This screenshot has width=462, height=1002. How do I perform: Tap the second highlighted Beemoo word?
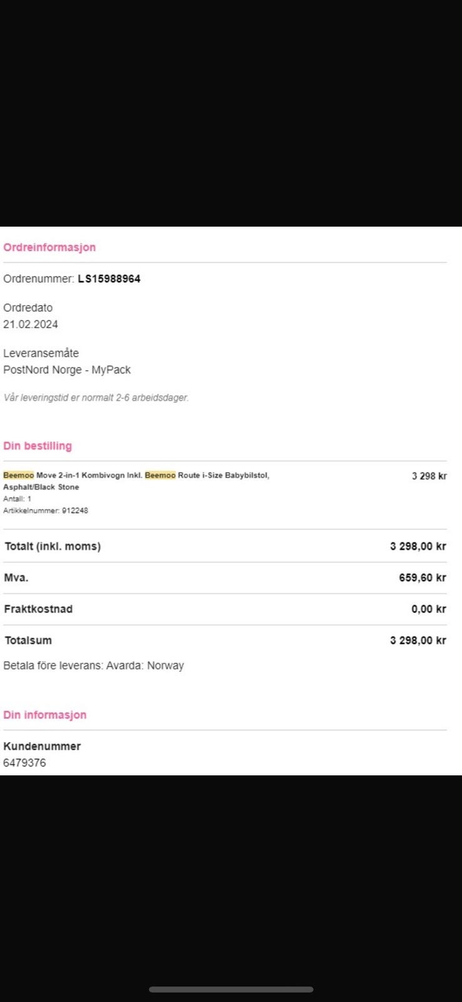point(160,475)
